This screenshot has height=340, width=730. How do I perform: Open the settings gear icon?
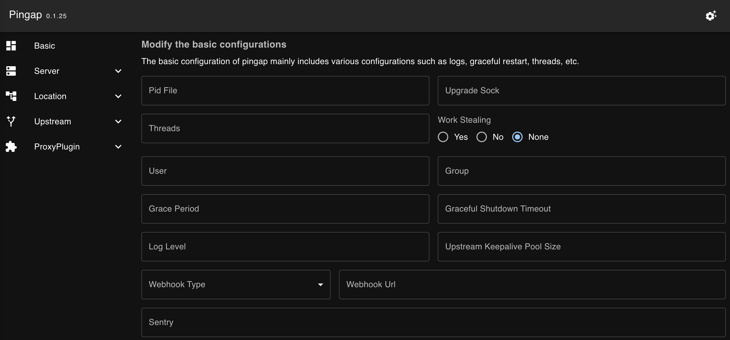711,16
